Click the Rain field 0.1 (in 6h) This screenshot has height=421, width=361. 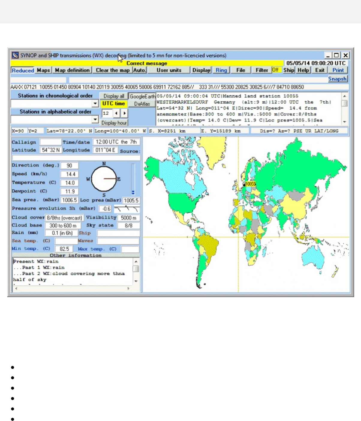pyautogui.click(x=61, y=233)
